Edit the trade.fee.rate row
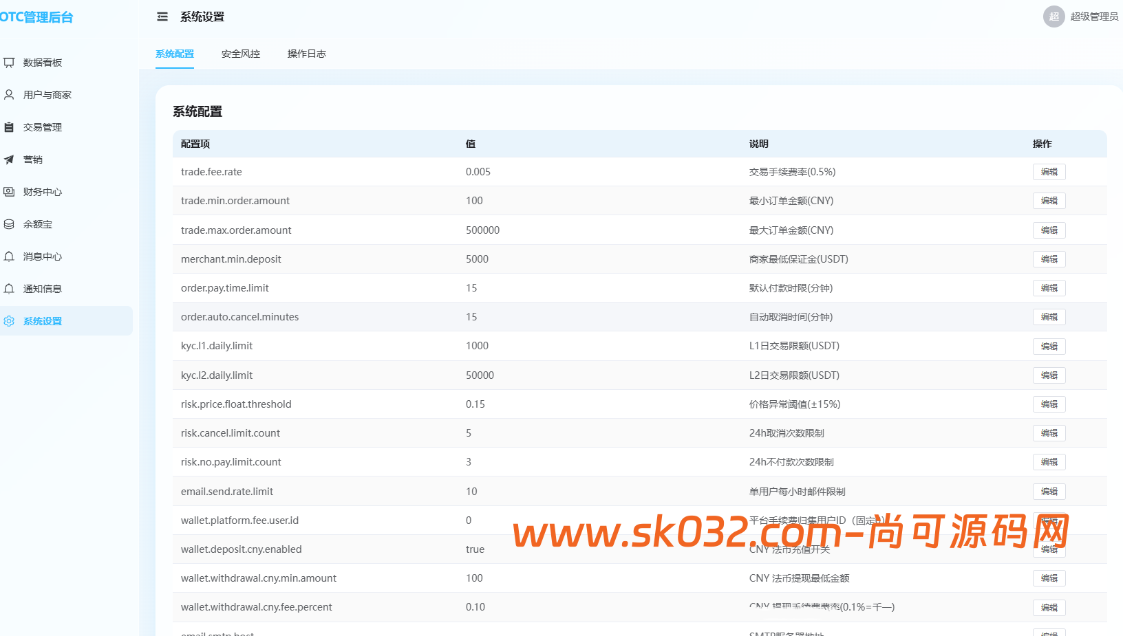 point(1049,172)
